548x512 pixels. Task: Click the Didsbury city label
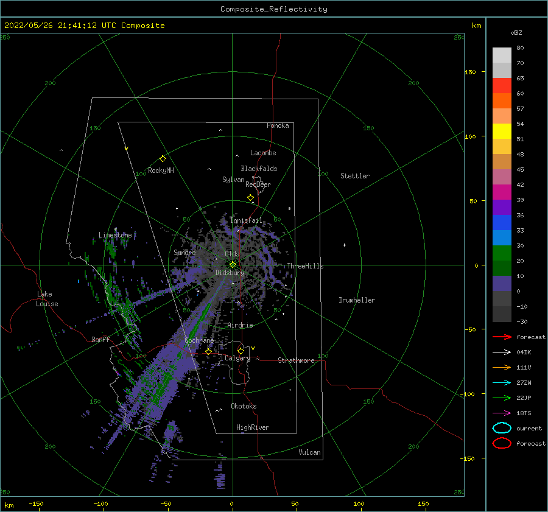[230, 273]
